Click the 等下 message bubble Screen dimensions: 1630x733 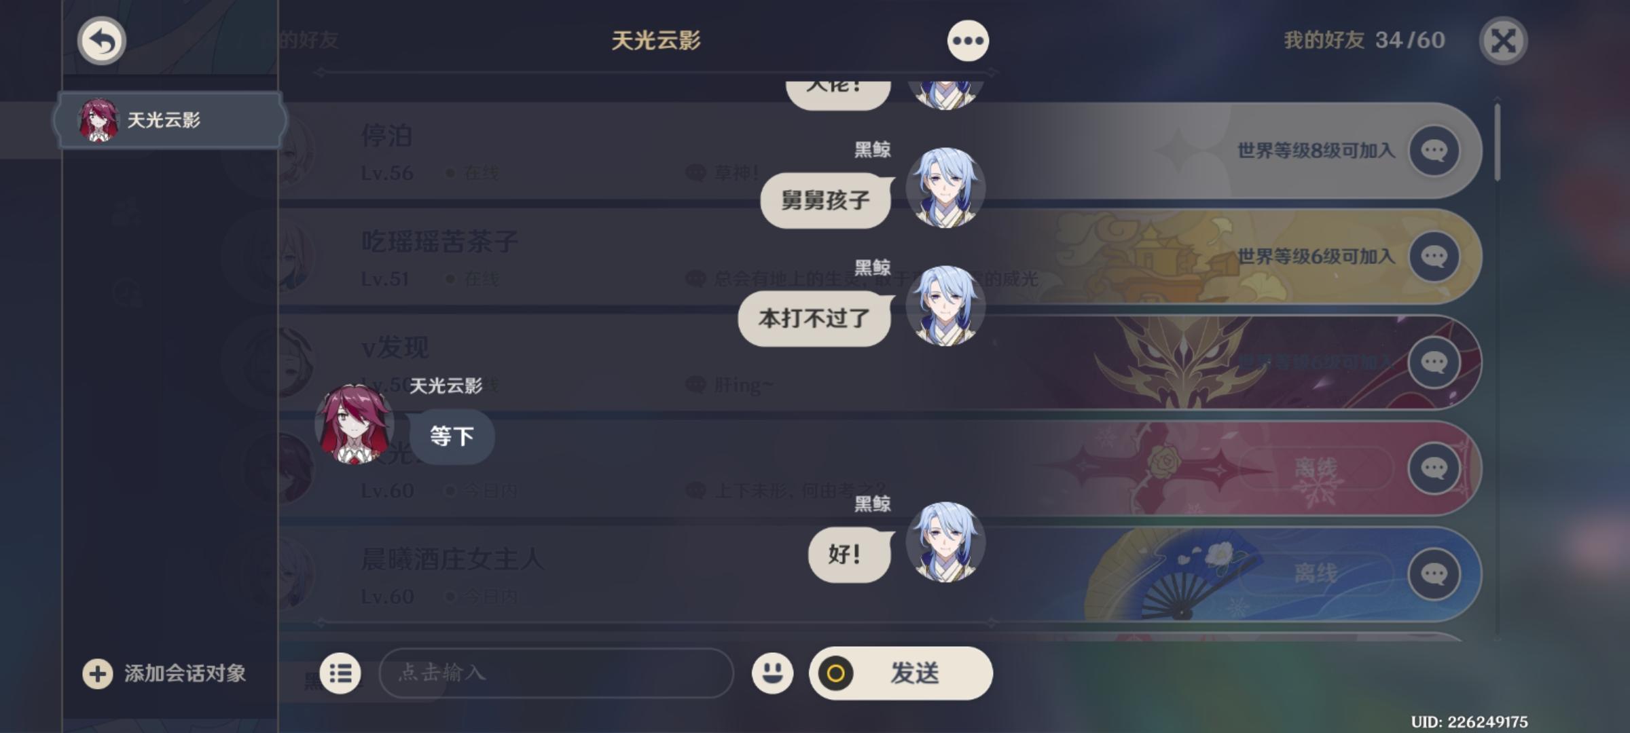click(452, 436)
